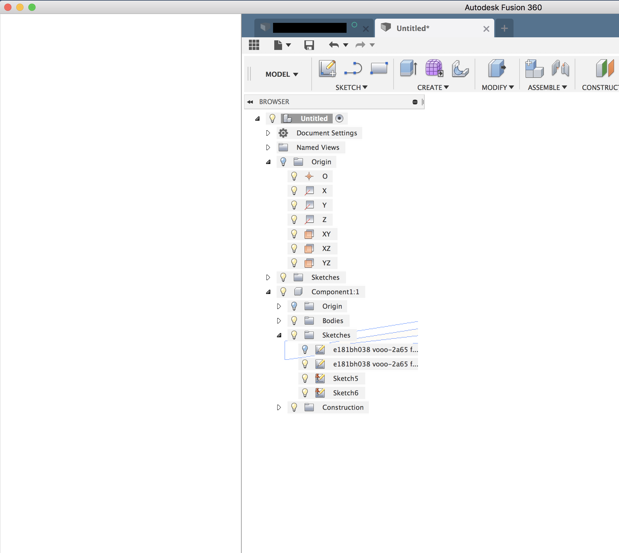Activate the Untitled component radio button
This screenshot has height=553, width=619.
tap(339, 119)
